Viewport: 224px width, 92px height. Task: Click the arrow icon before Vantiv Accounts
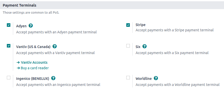point(18,62)
